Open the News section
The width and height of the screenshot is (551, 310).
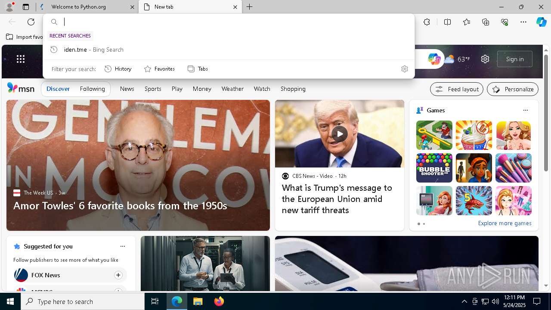pos(127,89)
